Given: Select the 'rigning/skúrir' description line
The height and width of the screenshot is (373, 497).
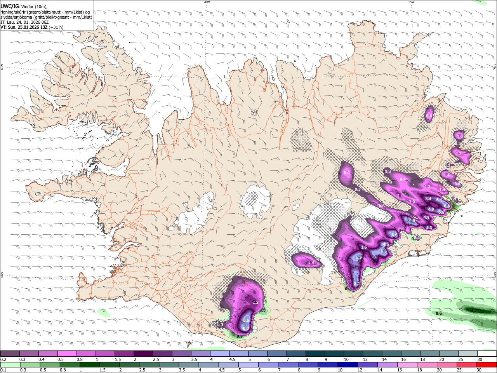Looking at the screenshot, I should click(x=45, y=12).
